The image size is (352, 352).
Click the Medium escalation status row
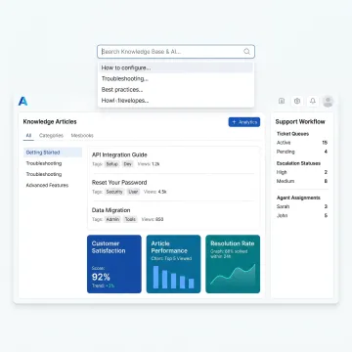pyautogui.click(x=302, y=181)
